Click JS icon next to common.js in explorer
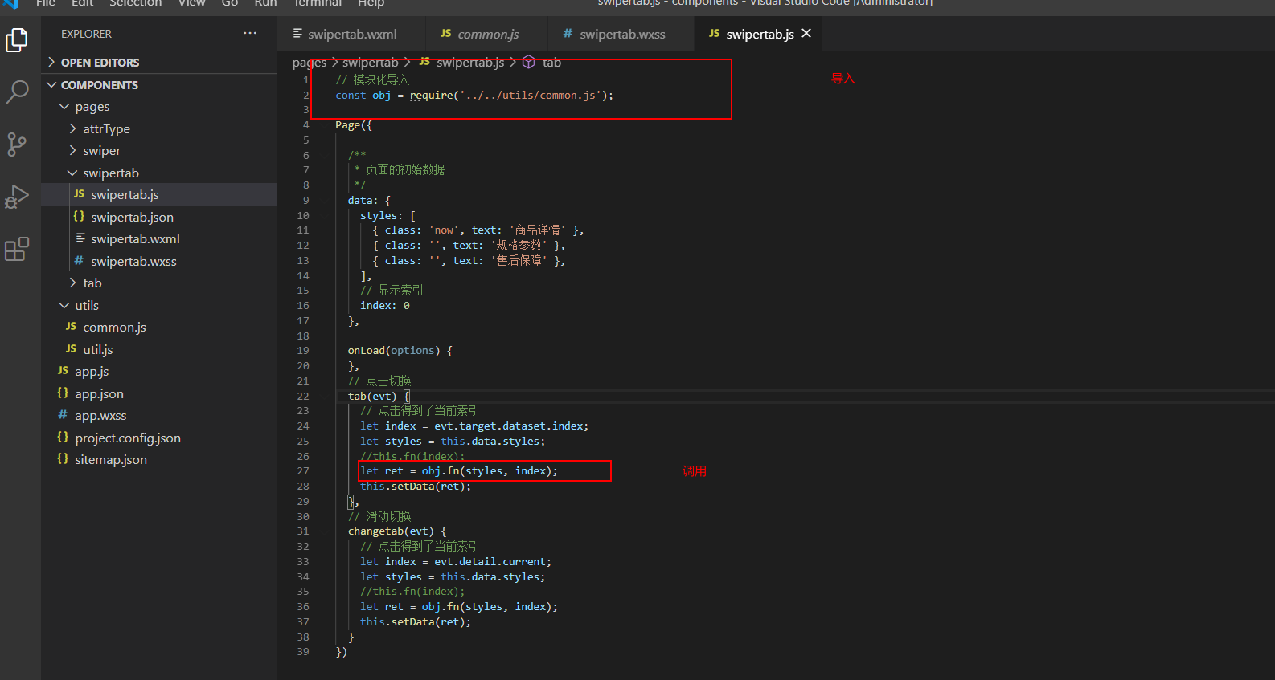Screen dimensions: 1275x680 (x=71, y=327)
